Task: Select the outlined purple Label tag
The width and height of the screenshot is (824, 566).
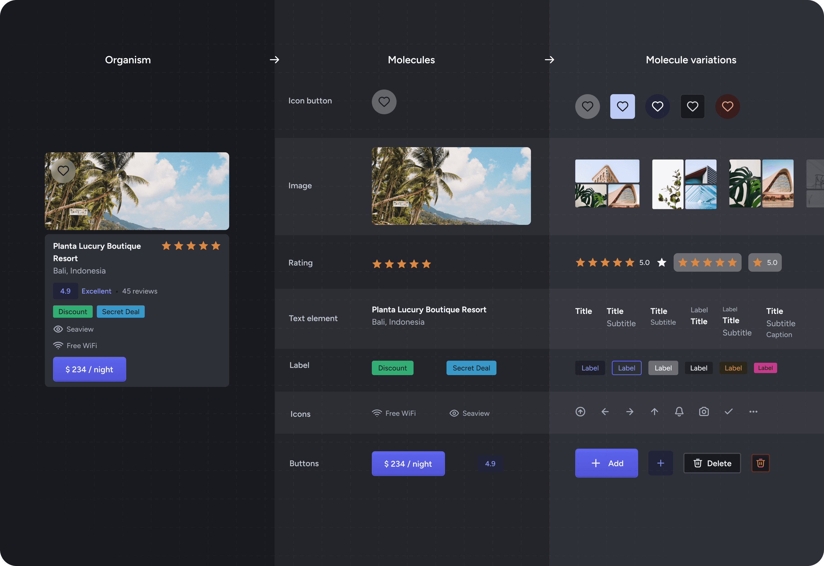Action: tap(626, 368)
